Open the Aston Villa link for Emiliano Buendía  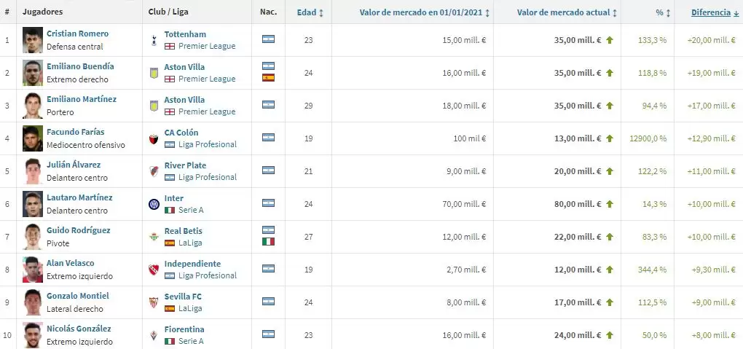click(x=184, y=67)
